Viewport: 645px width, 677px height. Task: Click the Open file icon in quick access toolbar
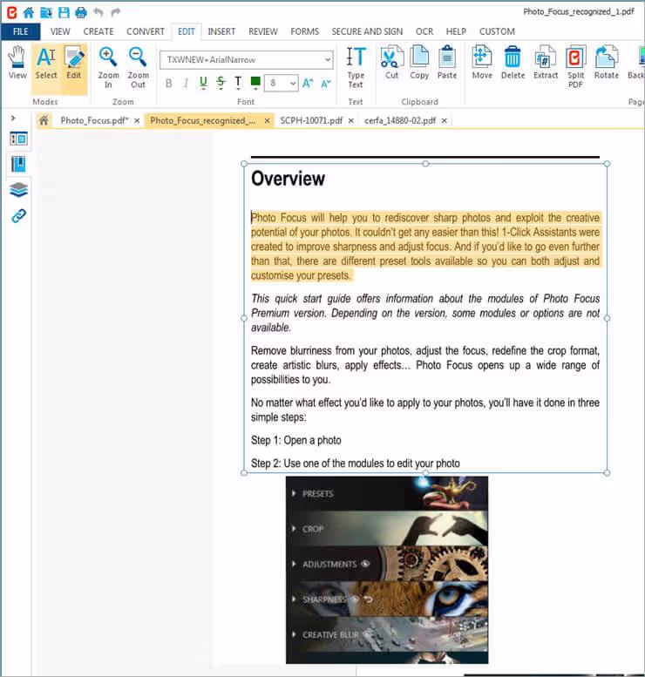pos(46,12)
